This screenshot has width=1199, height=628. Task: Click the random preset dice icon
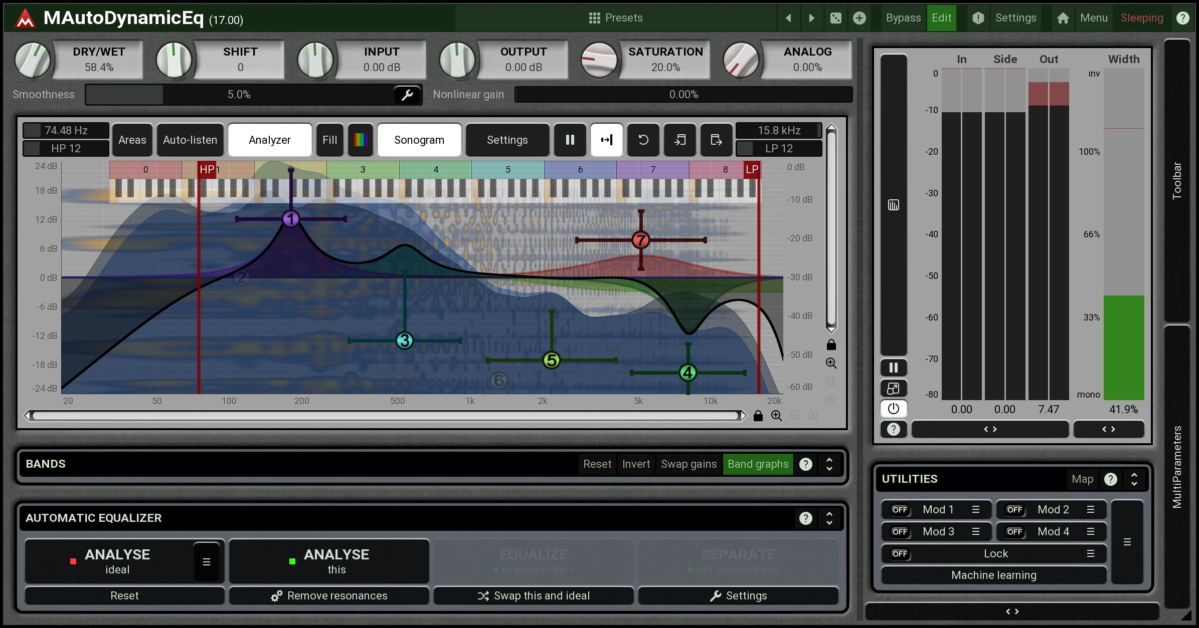tap(835, 18)
